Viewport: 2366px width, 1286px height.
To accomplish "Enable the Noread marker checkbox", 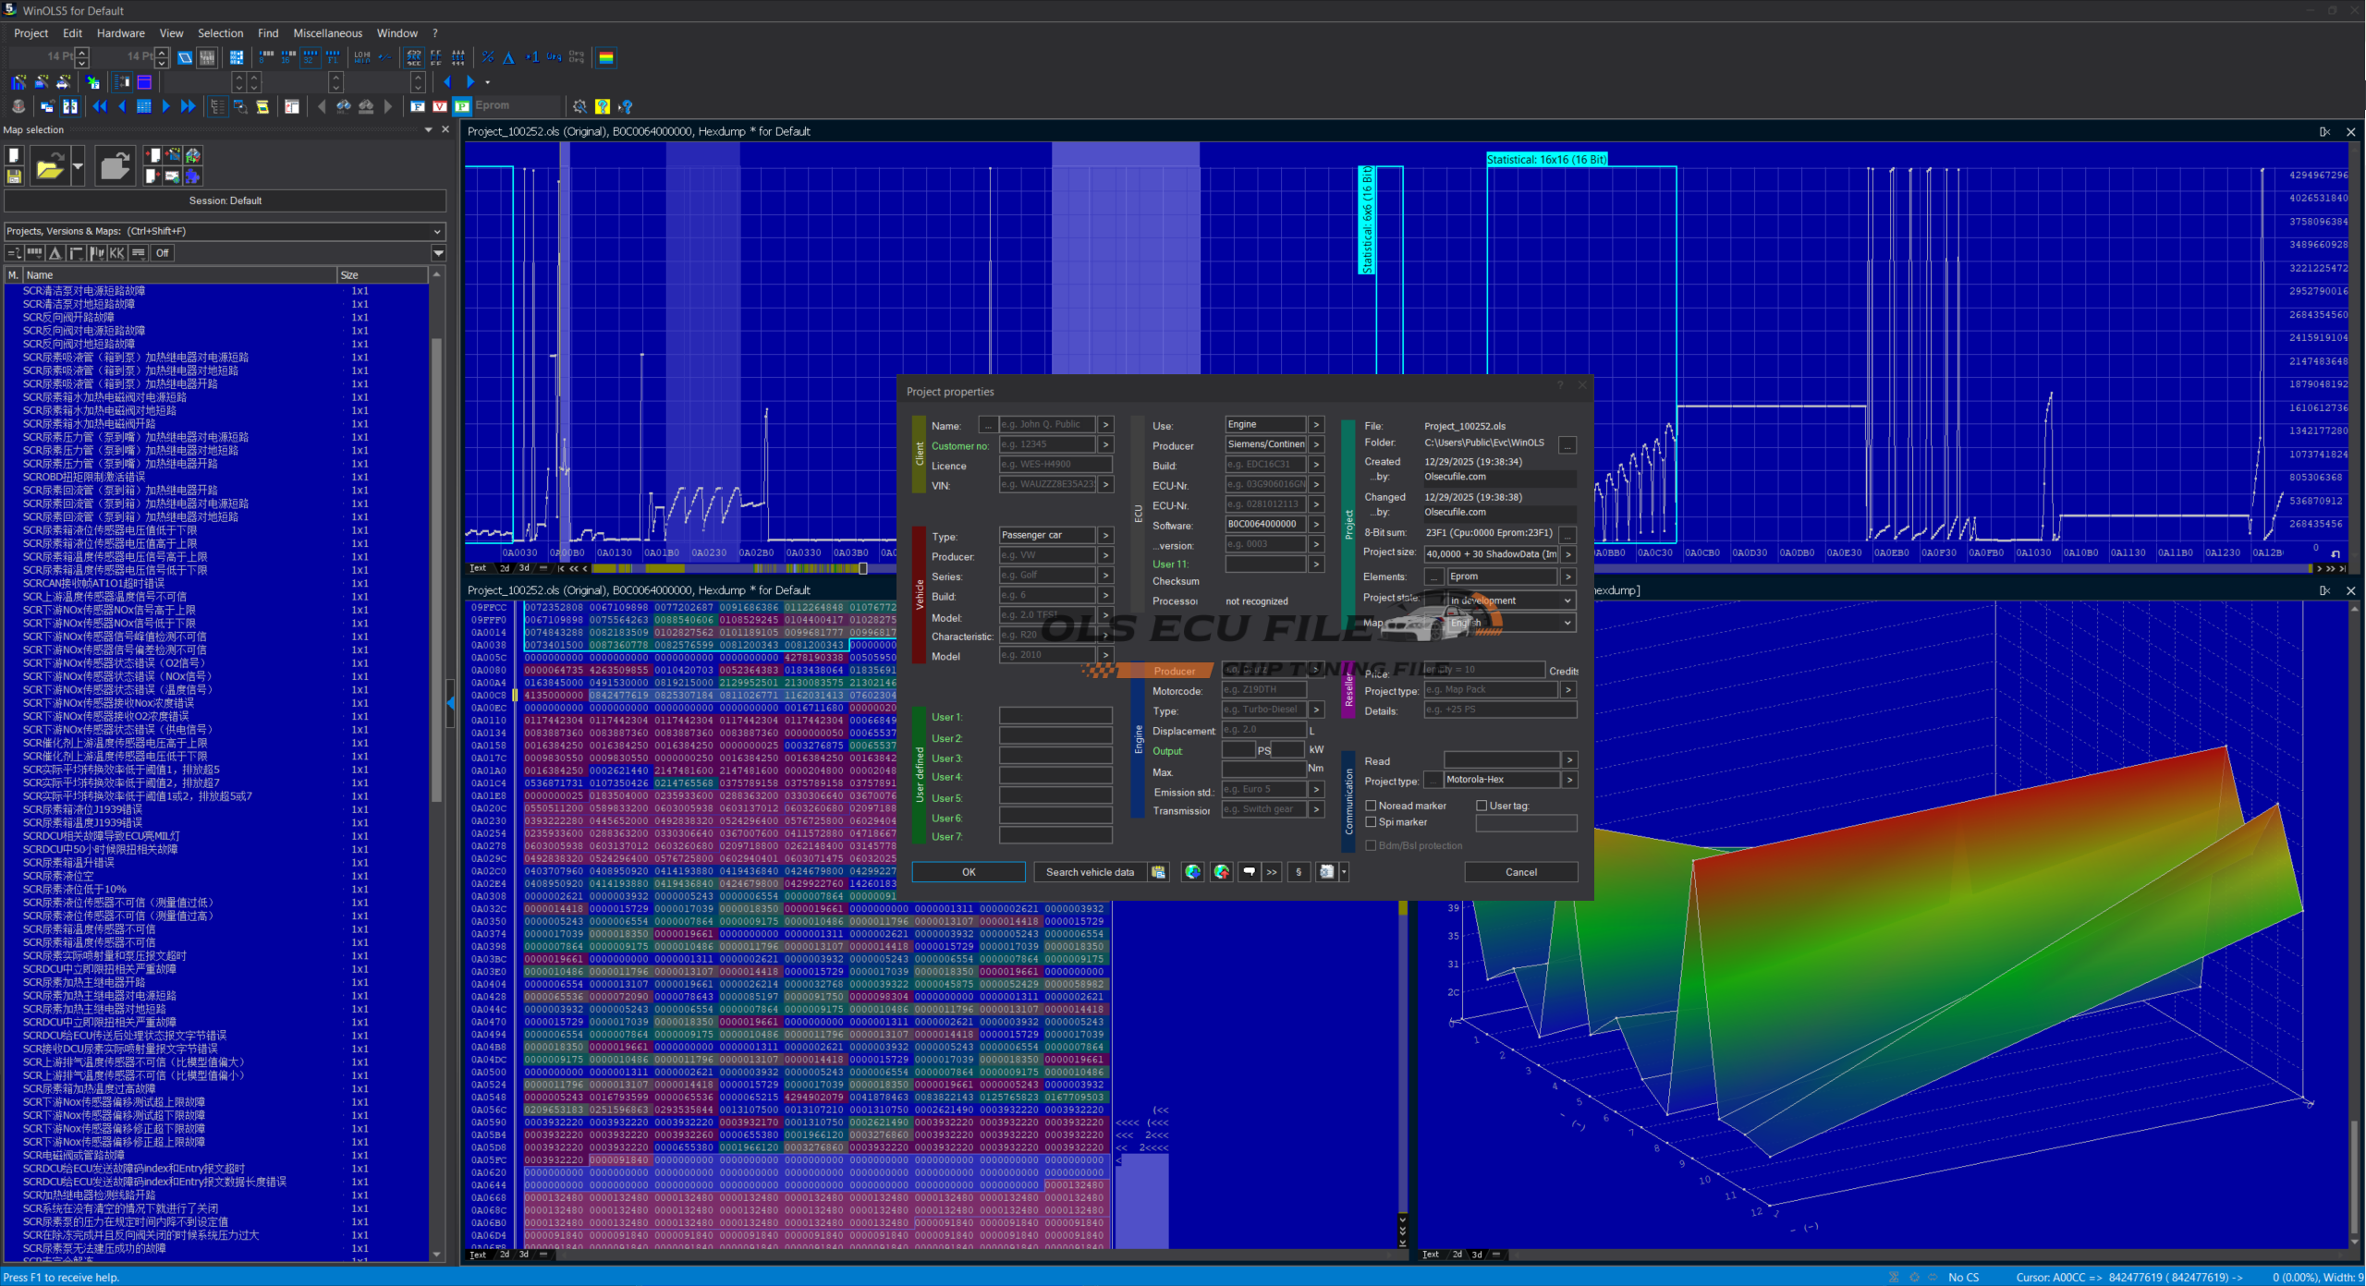I will (x=1372, y=806).
